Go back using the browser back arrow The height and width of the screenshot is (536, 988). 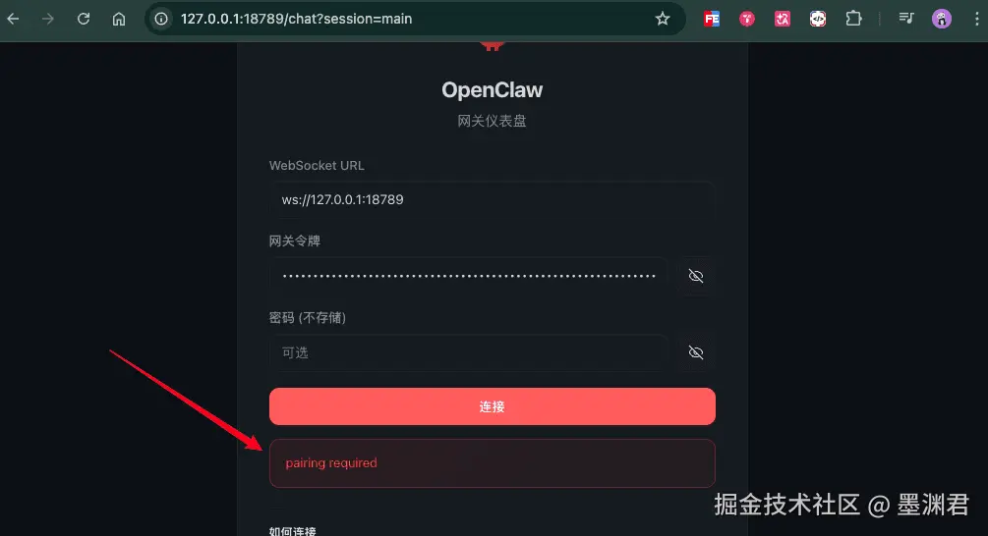[x=13, y=19]
